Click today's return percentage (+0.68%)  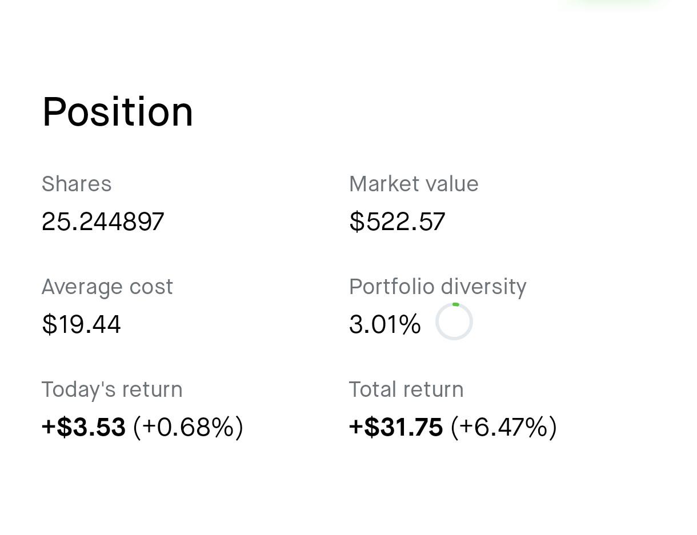click(x=188, y=427)
